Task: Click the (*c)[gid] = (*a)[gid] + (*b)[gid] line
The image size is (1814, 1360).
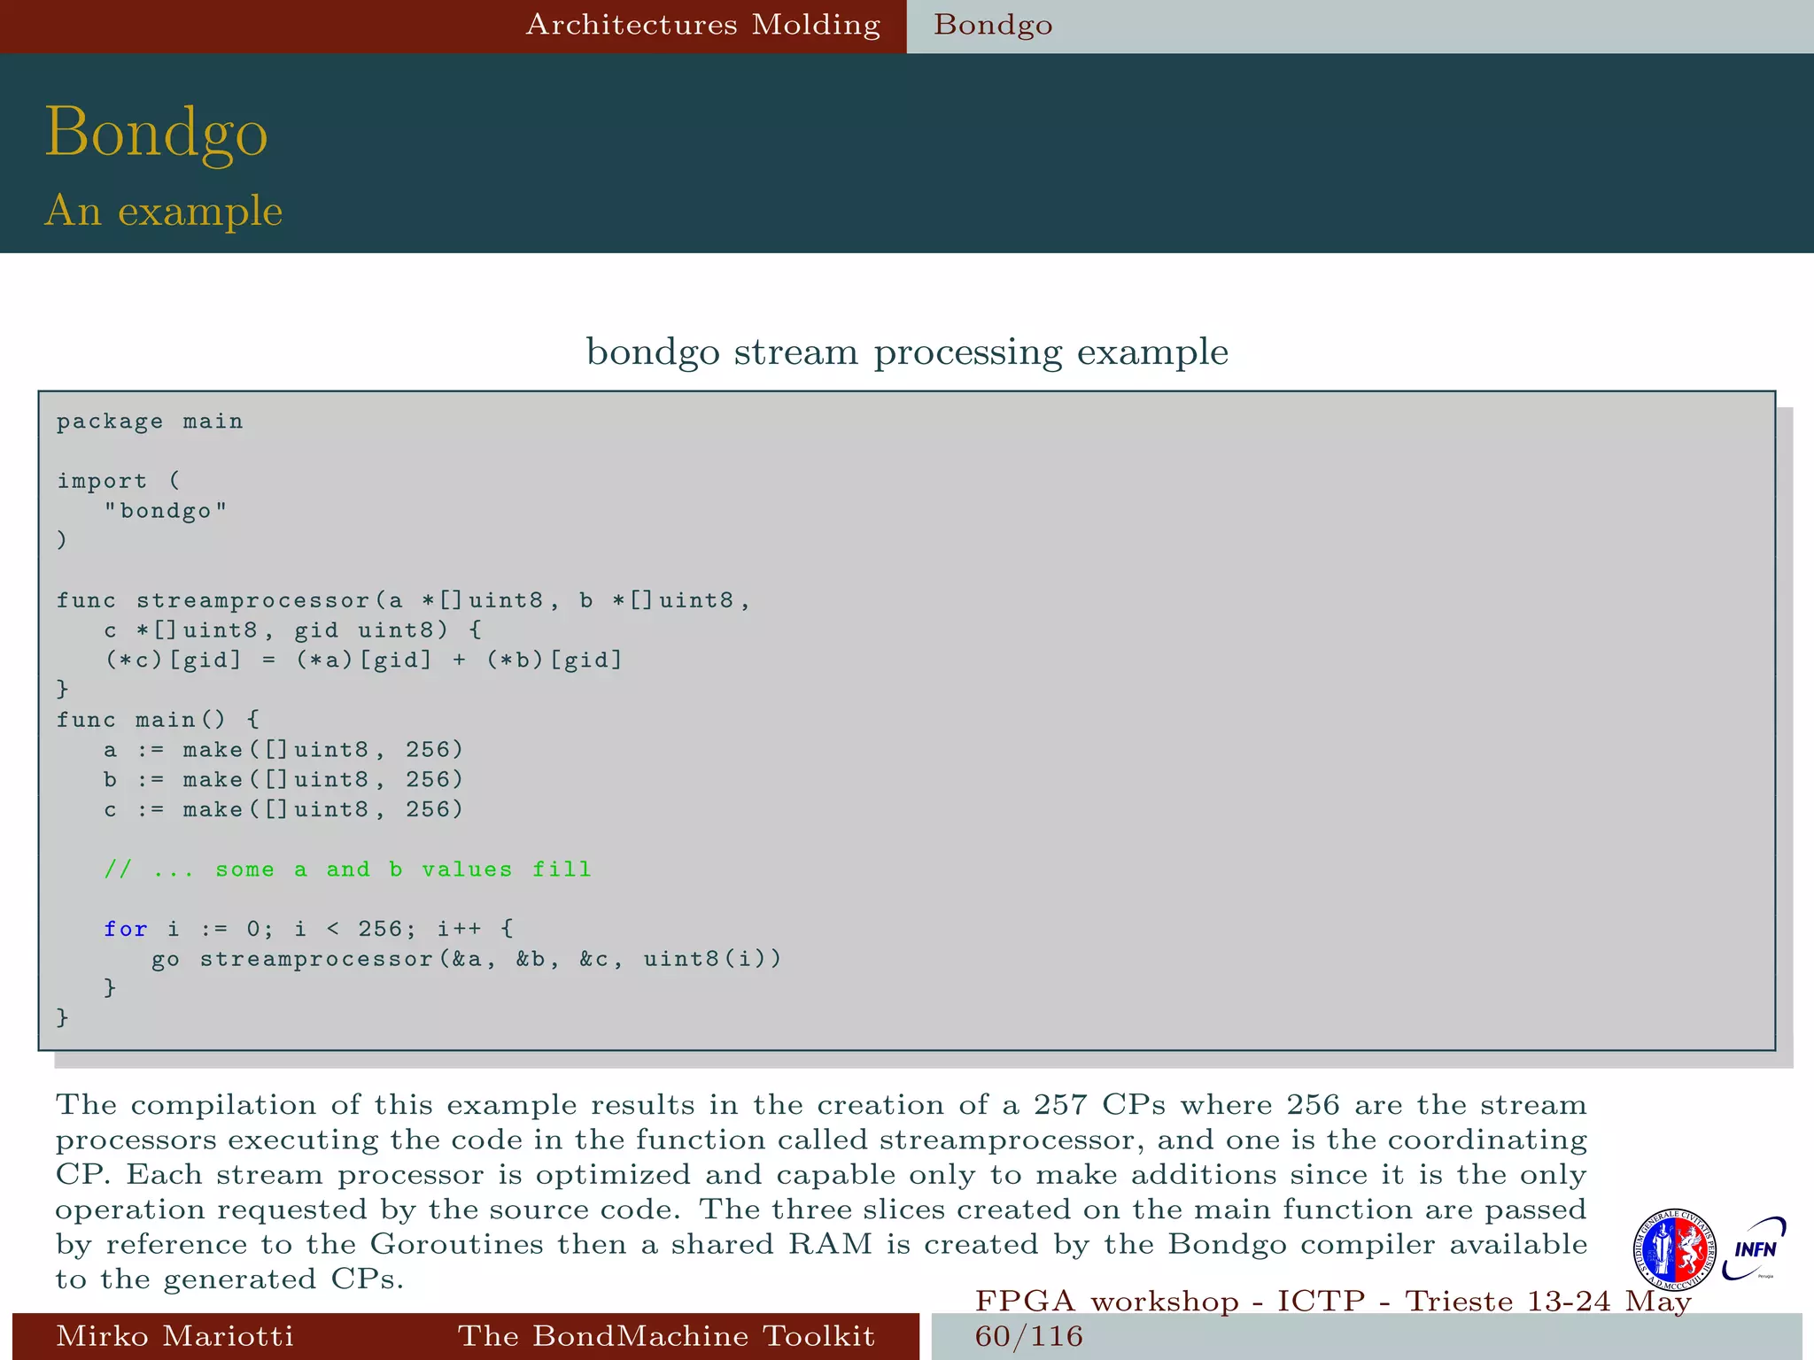Action: pos(363,660)
